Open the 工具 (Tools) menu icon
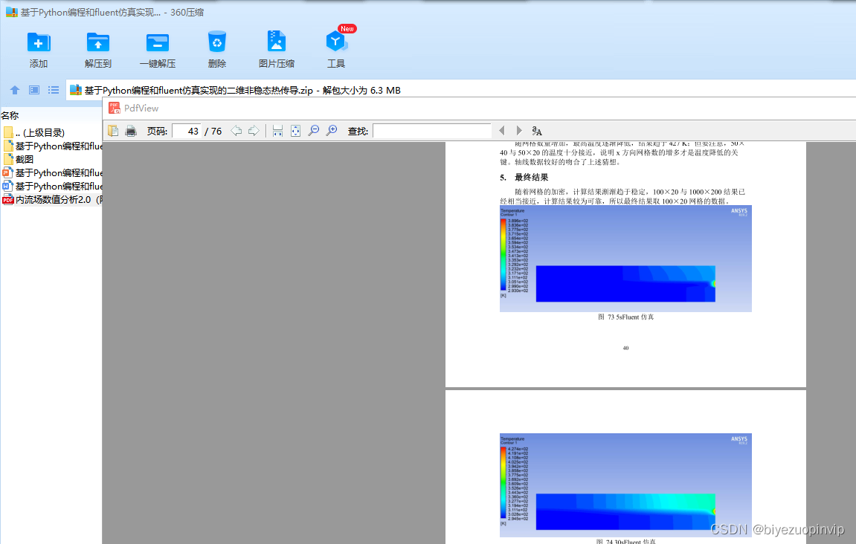Screen dimensions: 856x544 [336, 49]
